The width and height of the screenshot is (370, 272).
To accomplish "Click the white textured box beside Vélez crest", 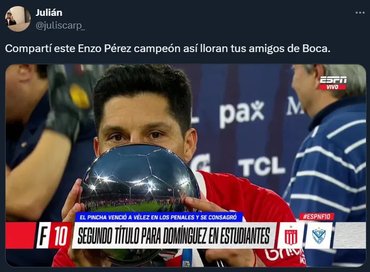I will pos(349,235).
